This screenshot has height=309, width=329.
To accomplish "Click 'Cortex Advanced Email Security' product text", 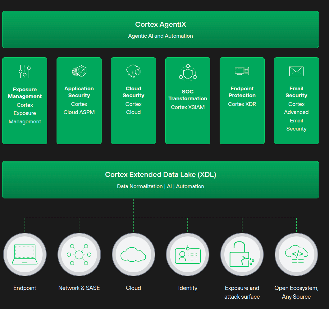I will 296,116.
